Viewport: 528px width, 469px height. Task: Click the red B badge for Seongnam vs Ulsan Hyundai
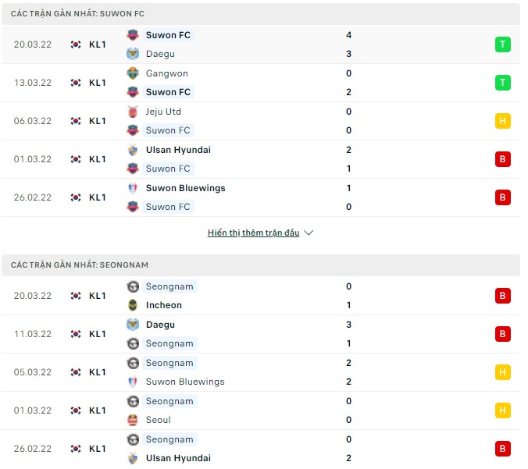coord(503,449)
